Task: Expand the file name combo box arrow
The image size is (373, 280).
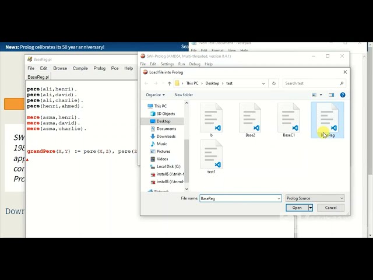Action: [x=279, y=198]
